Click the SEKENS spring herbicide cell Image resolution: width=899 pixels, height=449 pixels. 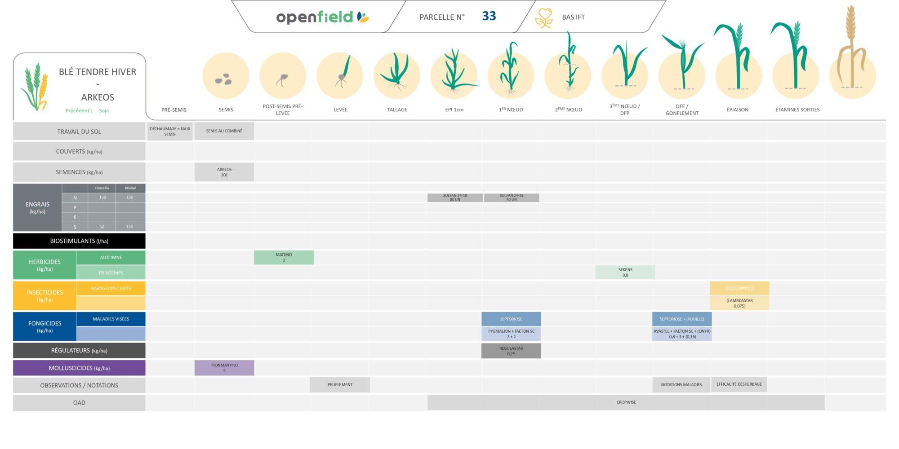[x=625, y=273]
